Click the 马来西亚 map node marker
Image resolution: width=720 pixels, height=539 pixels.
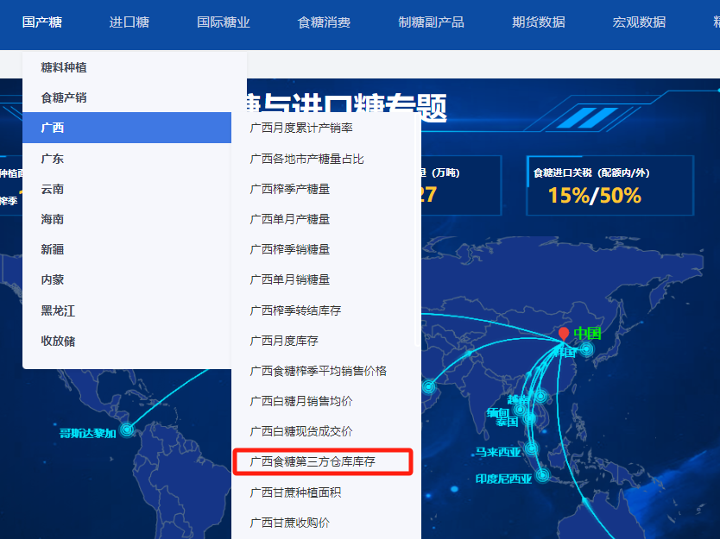coord(532,448)
